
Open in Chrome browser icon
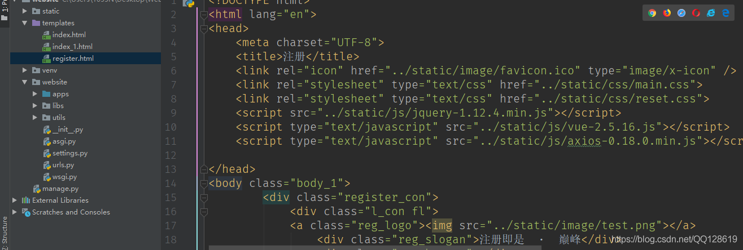[x=652, y=13]
